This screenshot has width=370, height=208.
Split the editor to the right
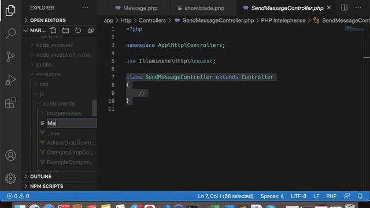click(345, 8)
